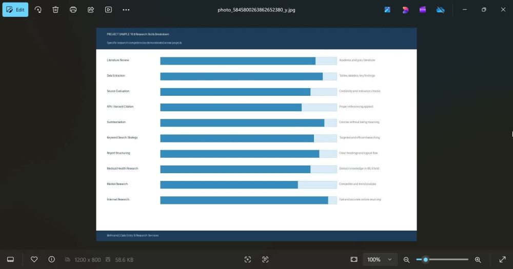Click the Academic and grey literature text

357,60
